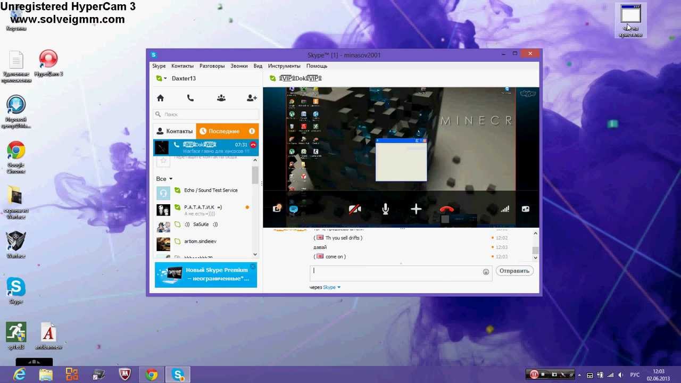Image resolution: width=681 pixels, height=383 pixels.
Task: Turn on video camera in call bar
Action: tap(355, 209)
